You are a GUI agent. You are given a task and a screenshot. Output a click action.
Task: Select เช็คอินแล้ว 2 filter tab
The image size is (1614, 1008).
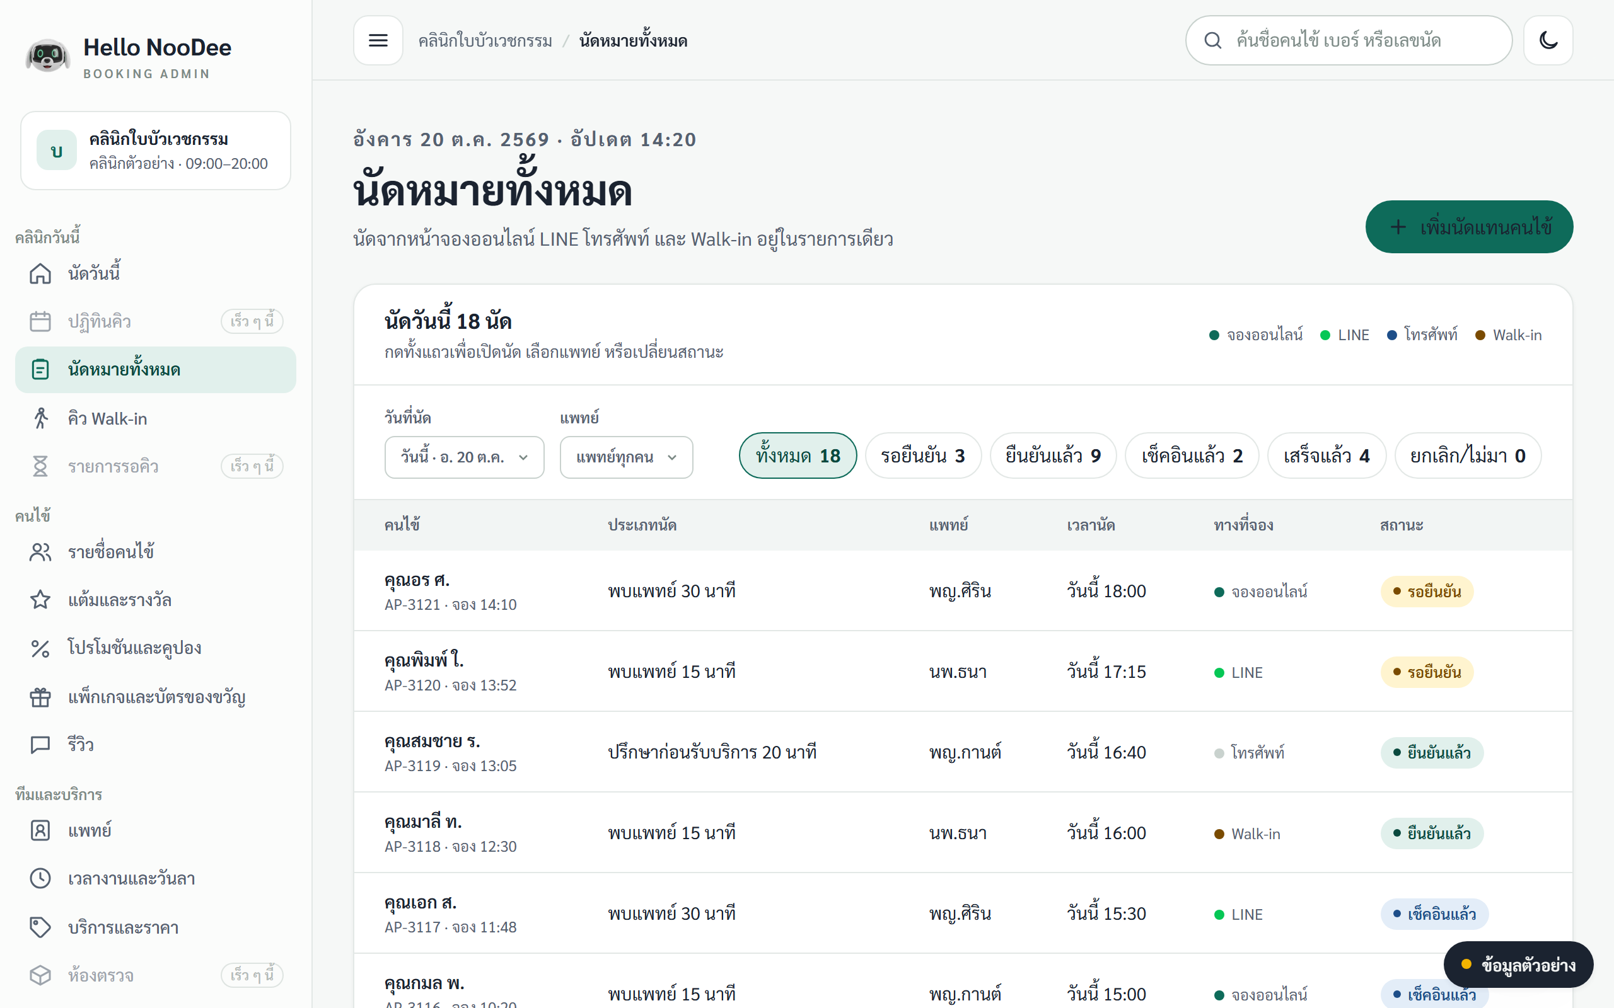point(1192,455)
